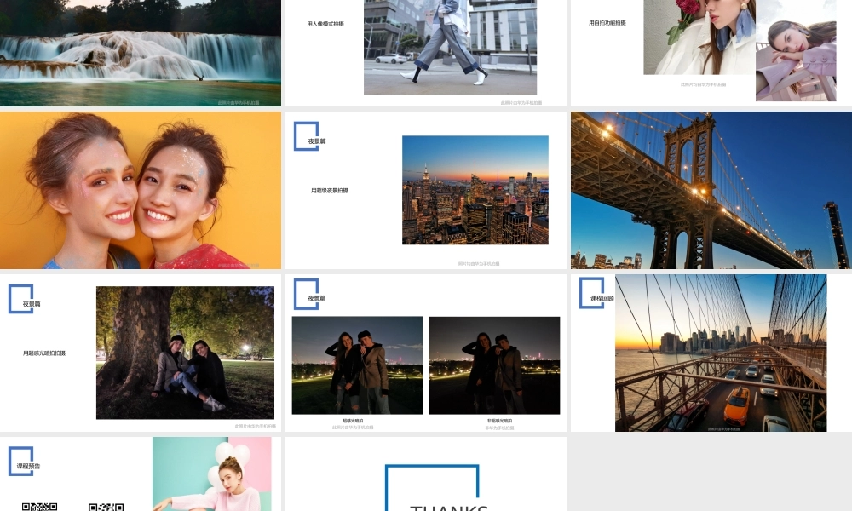
Task: Open the waterfall photo slide
Action: 141,53
